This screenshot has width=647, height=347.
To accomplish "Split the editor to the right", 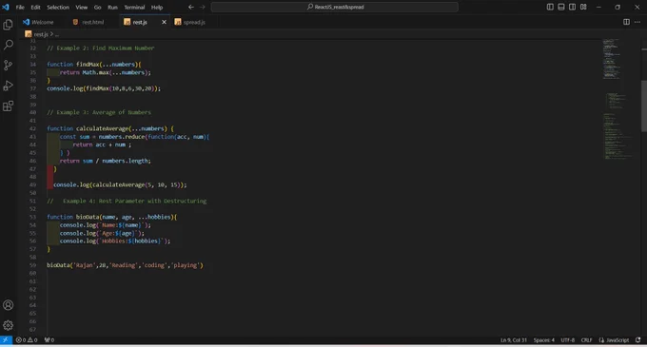I will coord(626,22).
